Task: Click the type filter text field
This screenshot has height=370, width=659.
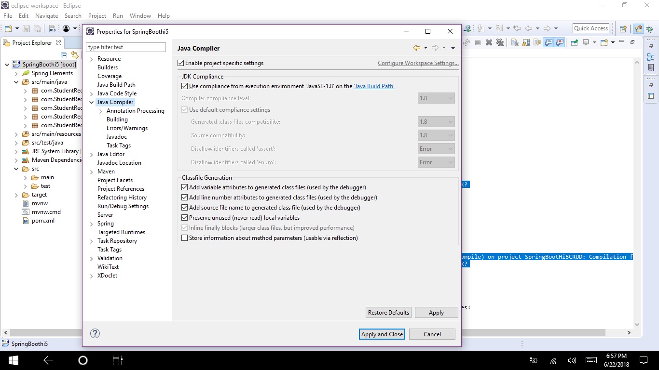Action: 126,47
